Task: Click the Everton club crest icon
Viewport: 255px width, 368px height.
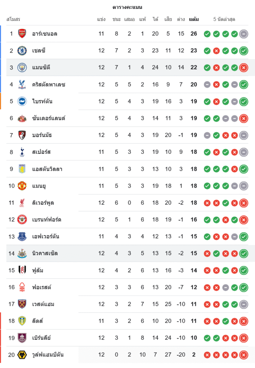Action: point(22,237)
